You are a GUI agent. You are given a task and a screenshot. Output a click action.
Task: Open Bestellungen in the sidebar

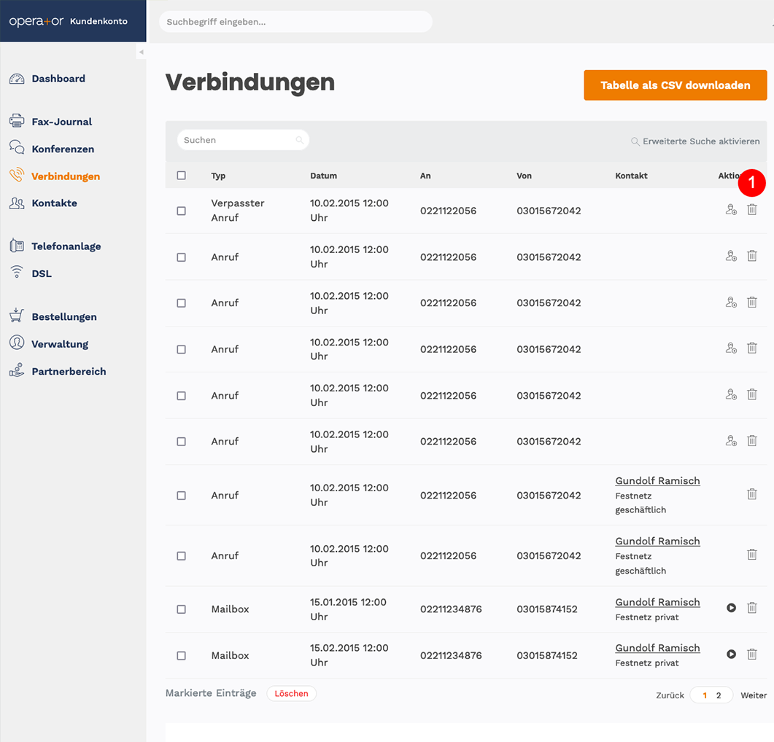click(64, 317)
